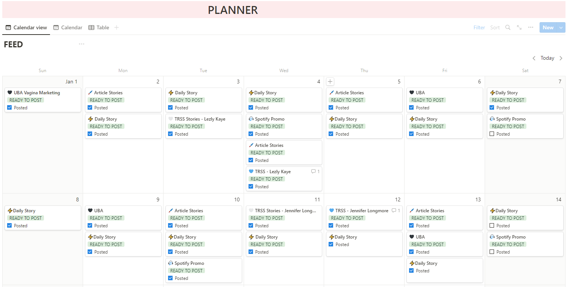This screenshot has height=287, width=567.
Task: Open the Spotify Promo card on January 10
Action: (190, 263)
